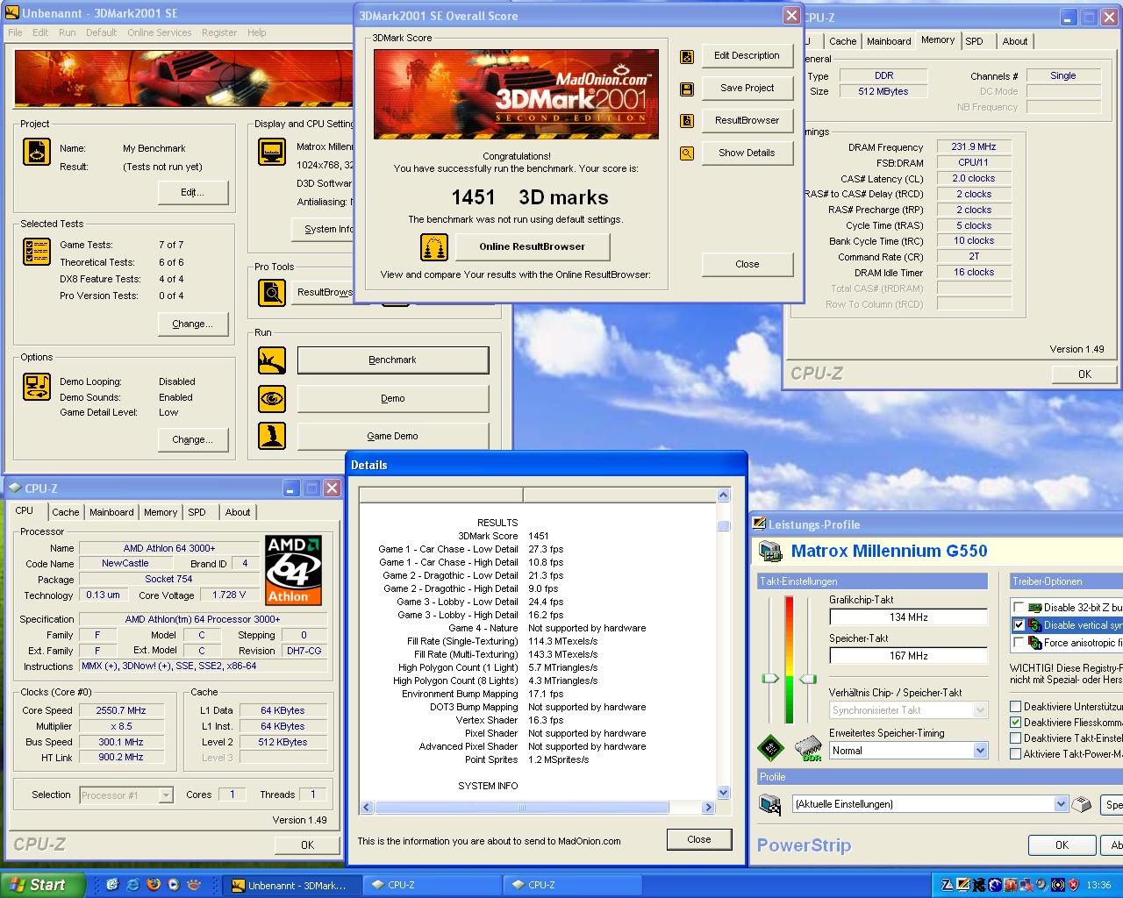Click the PowerStrip tray icon near clock
The height and width of the screenshot is (898, 1123).
point(962,885)
